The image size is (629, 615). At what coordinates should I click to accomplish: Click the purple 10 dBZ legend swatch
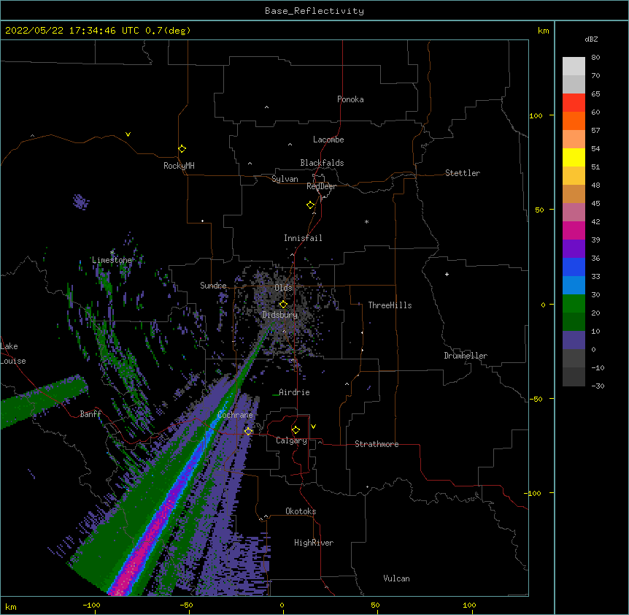pyautogui.click(x=574, y=340)
